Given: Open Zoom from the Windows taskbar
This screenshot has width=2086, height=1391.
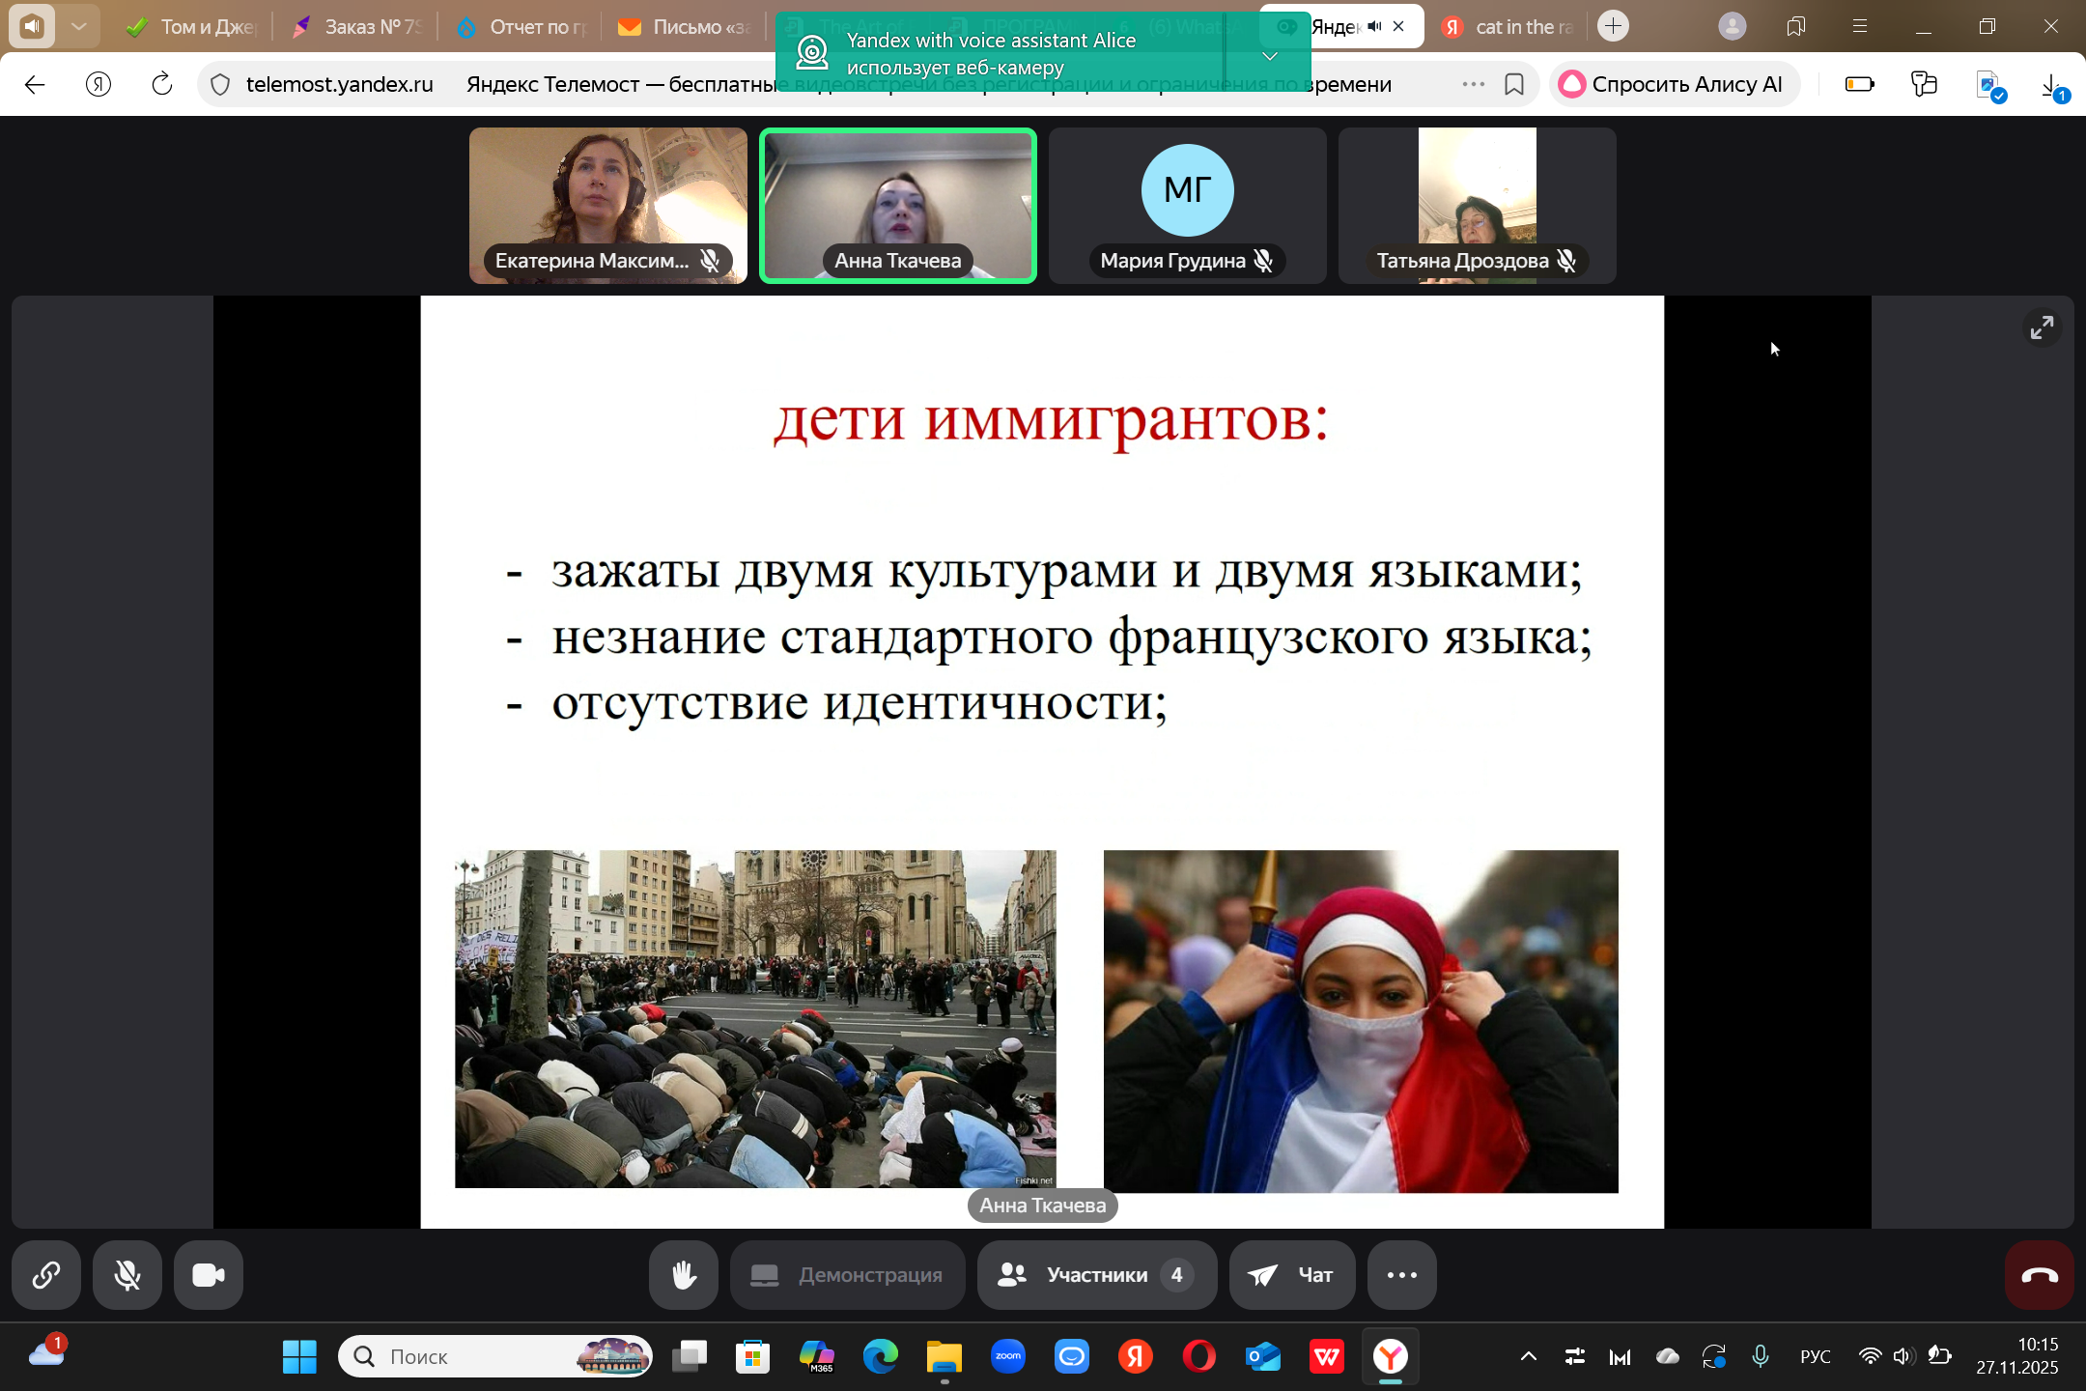Looking at the screenshot, I should coord(1008,1357).
